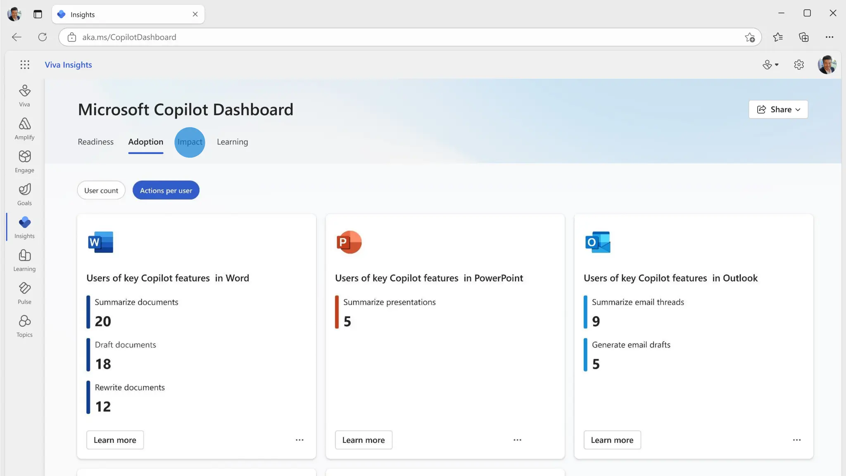Screen dimensions: 846x476
Task: Open Outlook card ellipsis menu
Action: click(x=797, y=440)
